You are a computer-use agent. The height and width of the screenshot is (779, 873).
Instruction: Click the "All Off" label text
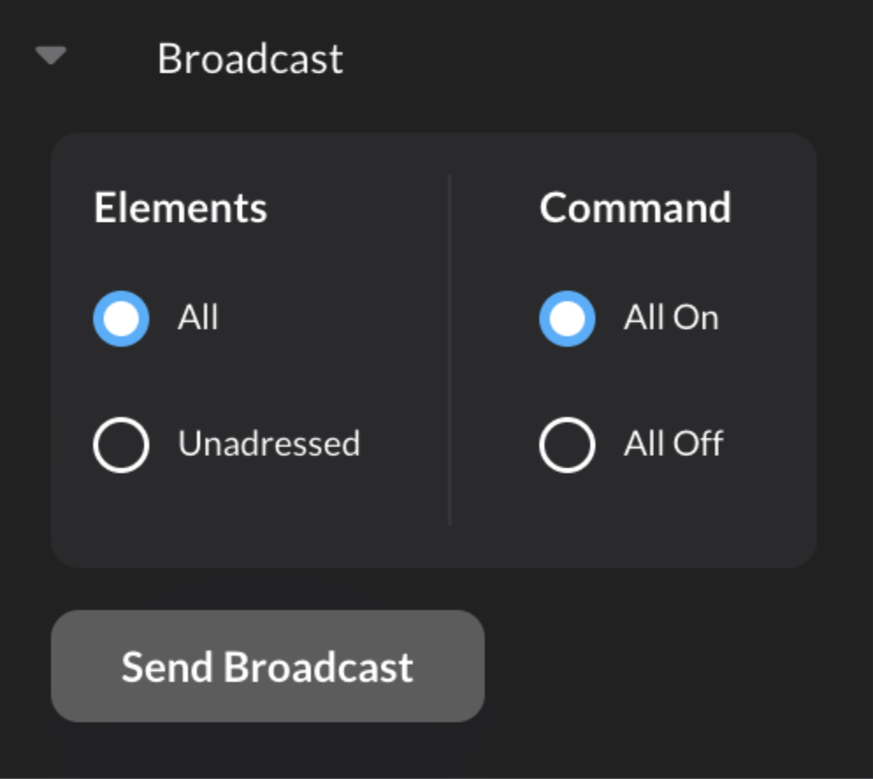673,444
